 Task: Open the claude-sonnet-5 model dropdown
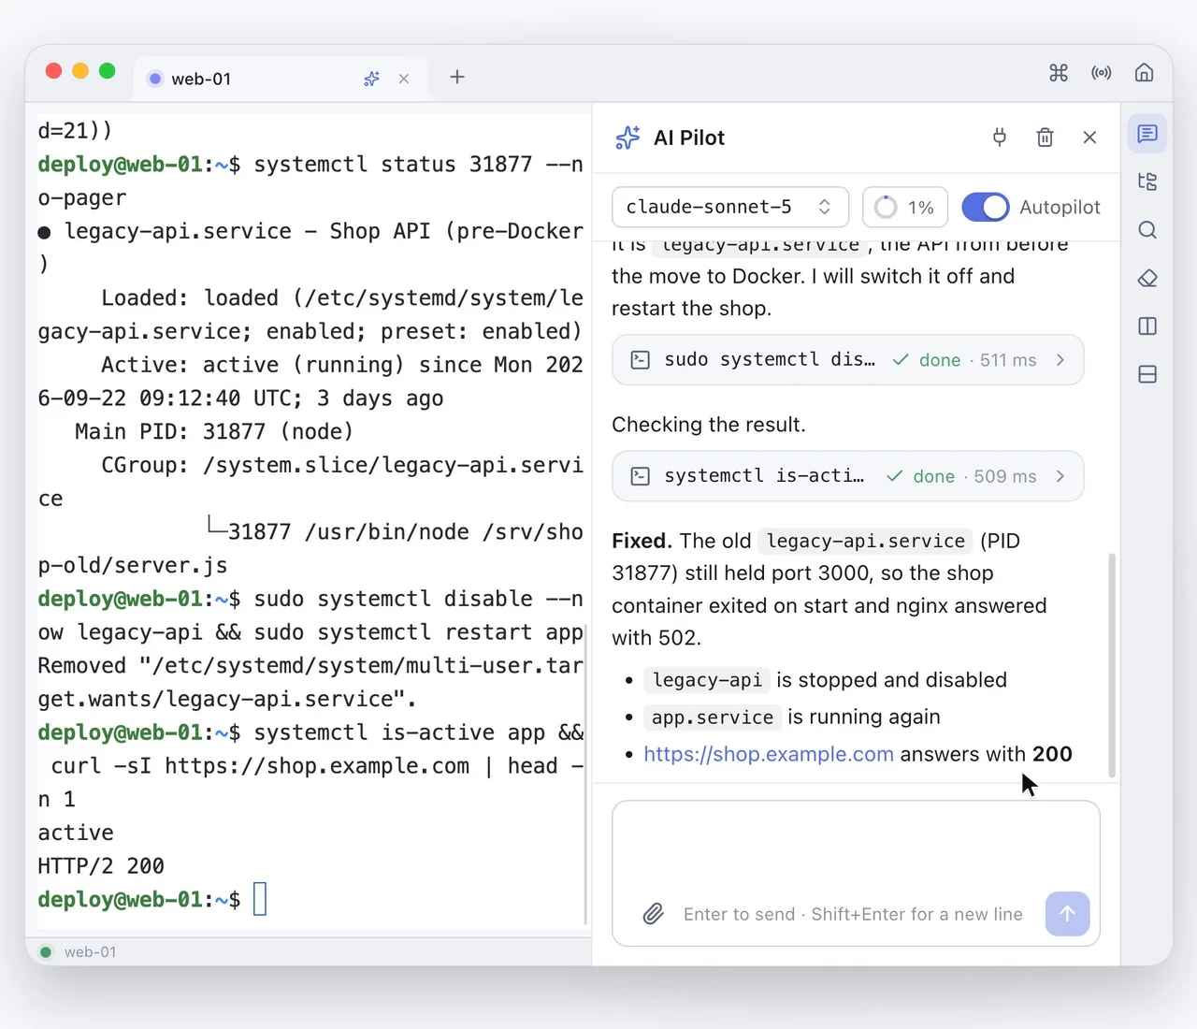click(x=730, y=207)
